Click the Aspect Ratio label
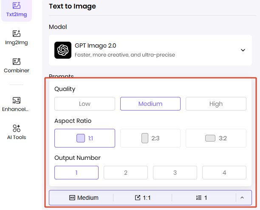The height and width of the screenshot is (210, 260). point(73,121)
